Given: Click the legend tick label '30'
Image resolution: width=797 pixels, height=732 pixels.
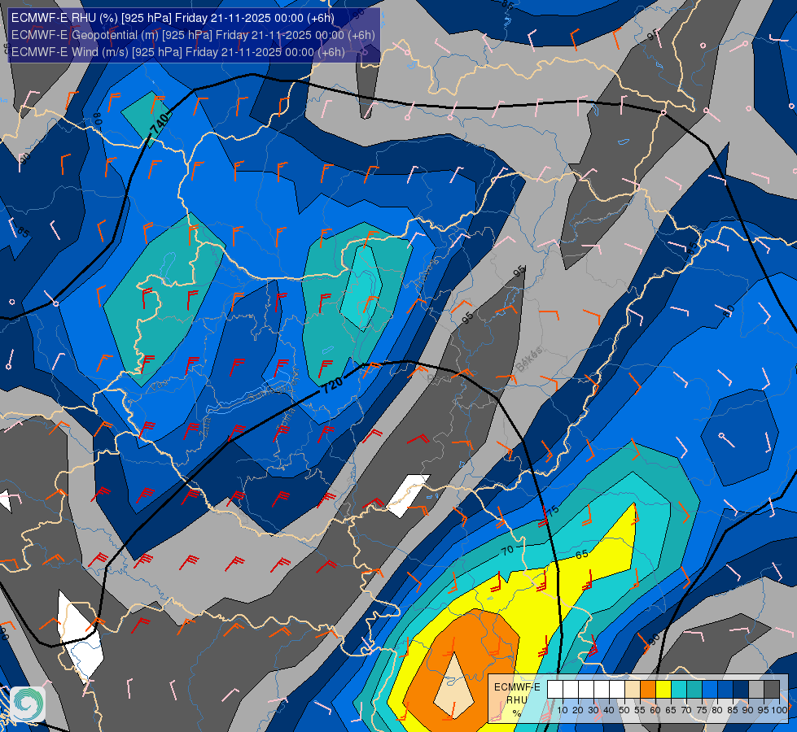Looking at the screenshot, I should (x=593, y=710).
